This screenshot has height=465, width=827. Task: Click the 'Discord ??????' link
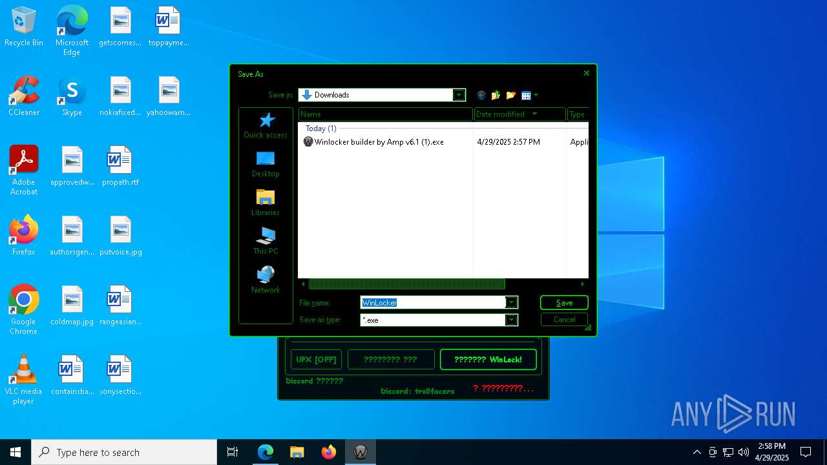tap(315, 381)
